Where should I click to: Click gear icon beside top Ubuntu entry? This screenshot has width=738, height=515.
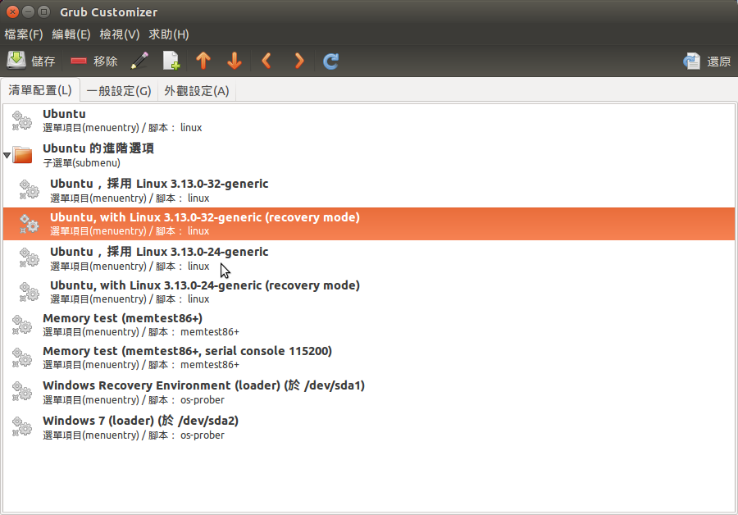coord(21,121)
